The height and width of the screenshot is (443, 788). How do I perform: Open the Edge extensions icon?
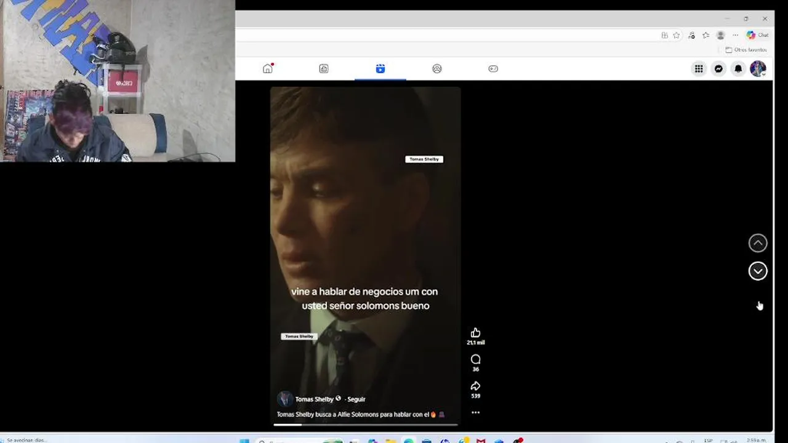pos(691,35)
